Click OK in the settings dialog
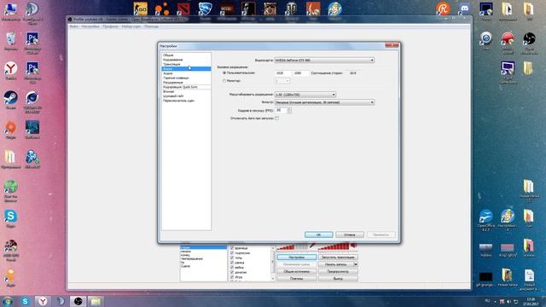The height and width of the screenshot is (307, 546). (318, 235)
